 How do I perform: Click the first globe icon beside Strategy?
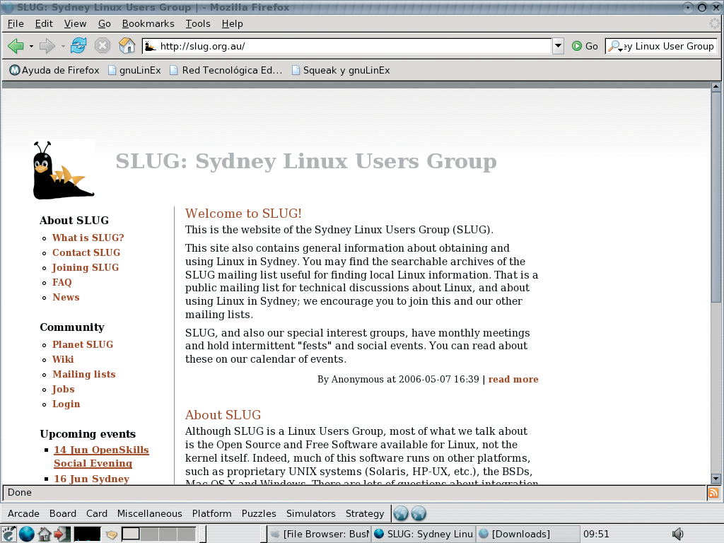[402, 513]
